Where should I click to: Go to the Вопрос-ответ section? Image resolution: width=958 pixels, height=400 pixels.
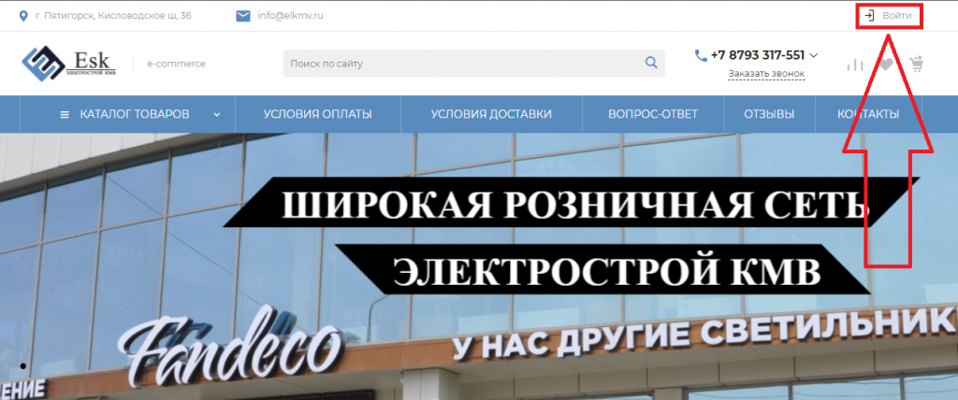click(x=653, y=114)
